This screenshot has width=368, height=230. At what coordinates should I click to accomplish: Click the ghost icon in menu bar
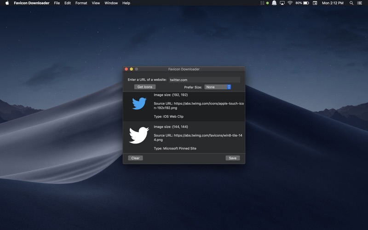pos(274,3)
